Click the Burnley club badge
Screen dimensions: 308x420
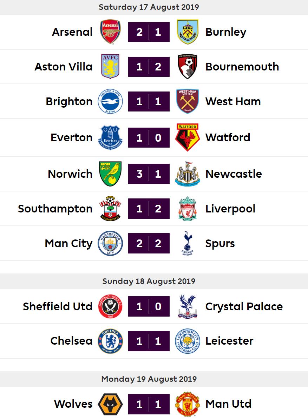188,32
